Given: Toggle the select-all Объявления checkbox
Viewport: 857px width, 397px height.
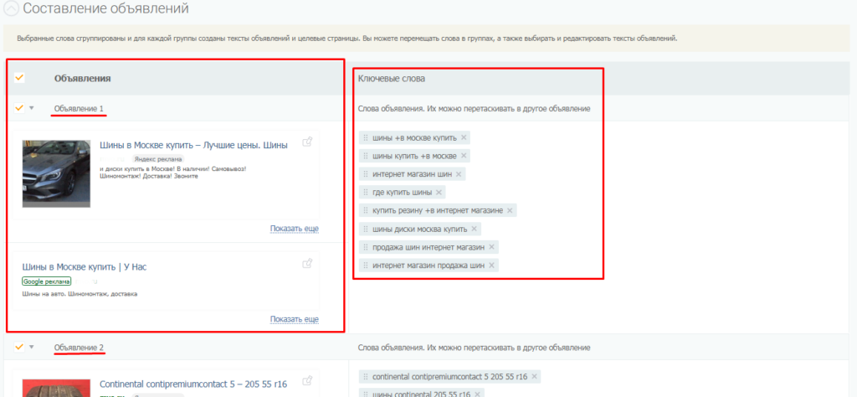Looking at the screenshot, I should click(19, 78).
